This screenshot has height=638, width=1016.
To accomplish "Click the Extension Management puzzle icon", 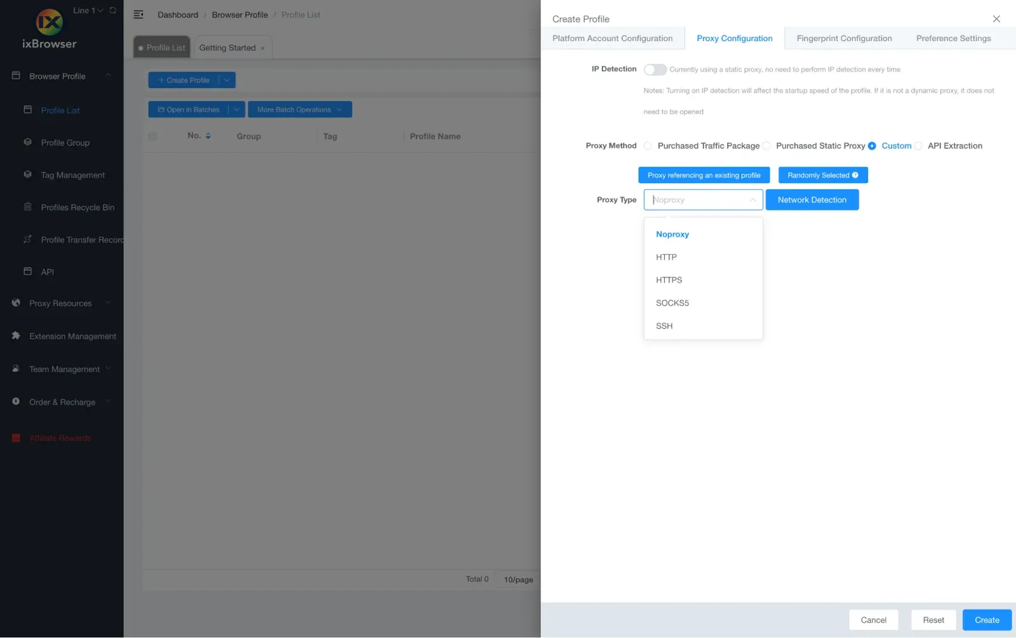I will pyautogui.click(x=16, y=335).
